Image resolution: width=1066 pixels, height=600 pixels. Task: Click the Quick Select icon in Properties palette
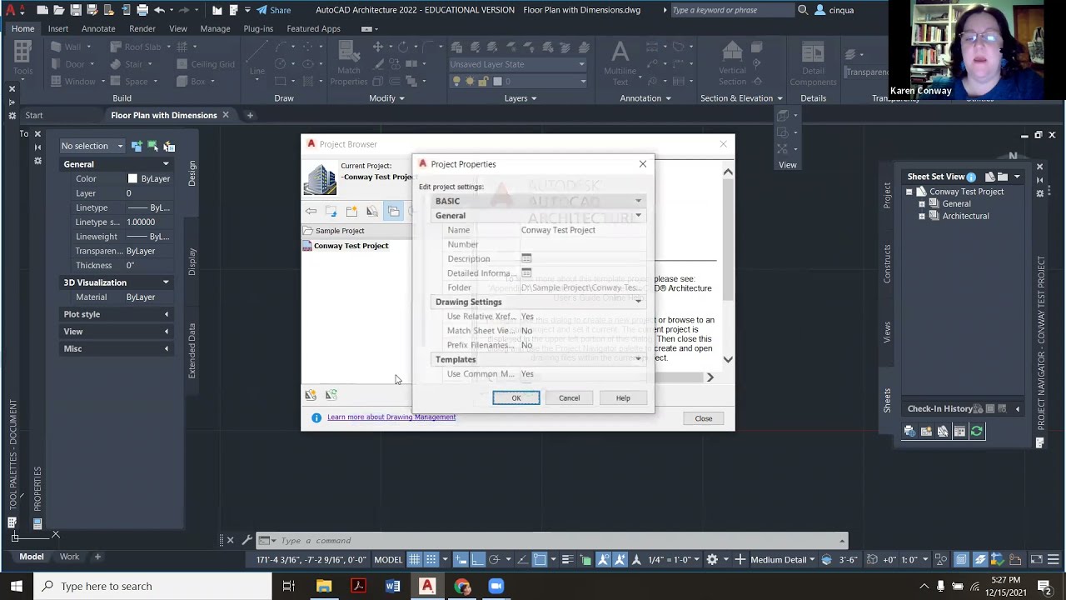click(x=169, y=146)
